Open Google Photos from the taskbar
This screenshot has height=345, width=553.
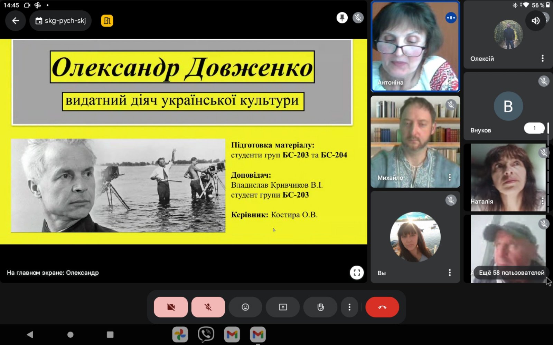180,334
